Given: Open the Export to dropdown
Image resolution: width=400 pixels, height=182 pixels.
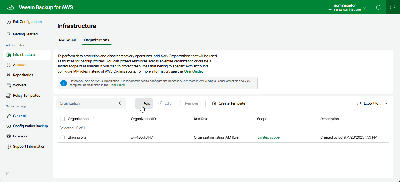Looking at the screenshot, I should pyautogui.click(x=372, y=103).
